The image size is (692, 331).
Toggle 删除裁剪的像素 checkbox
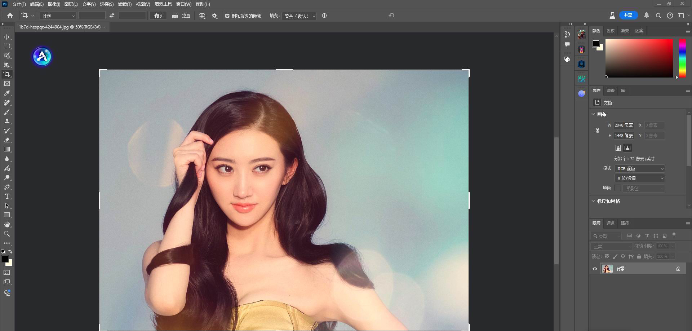pyautogui.click(x=227, y=16)
